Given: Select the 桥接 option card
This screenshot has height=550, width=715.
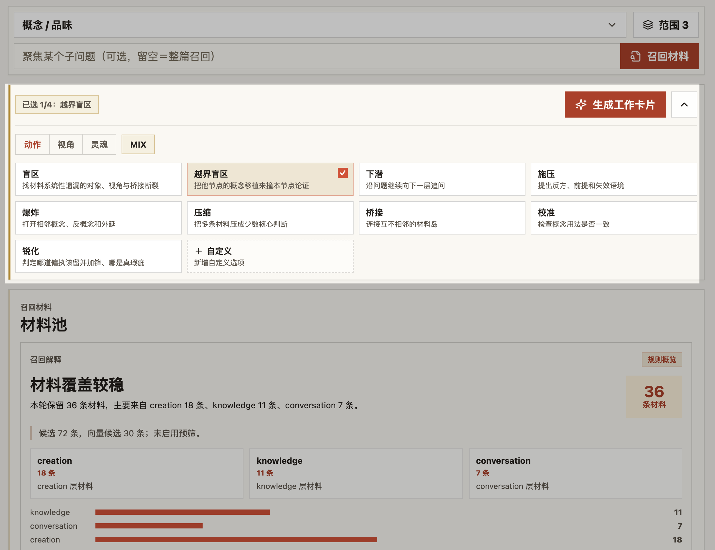Looking at the screenshot, I should (x=442, y=218).
